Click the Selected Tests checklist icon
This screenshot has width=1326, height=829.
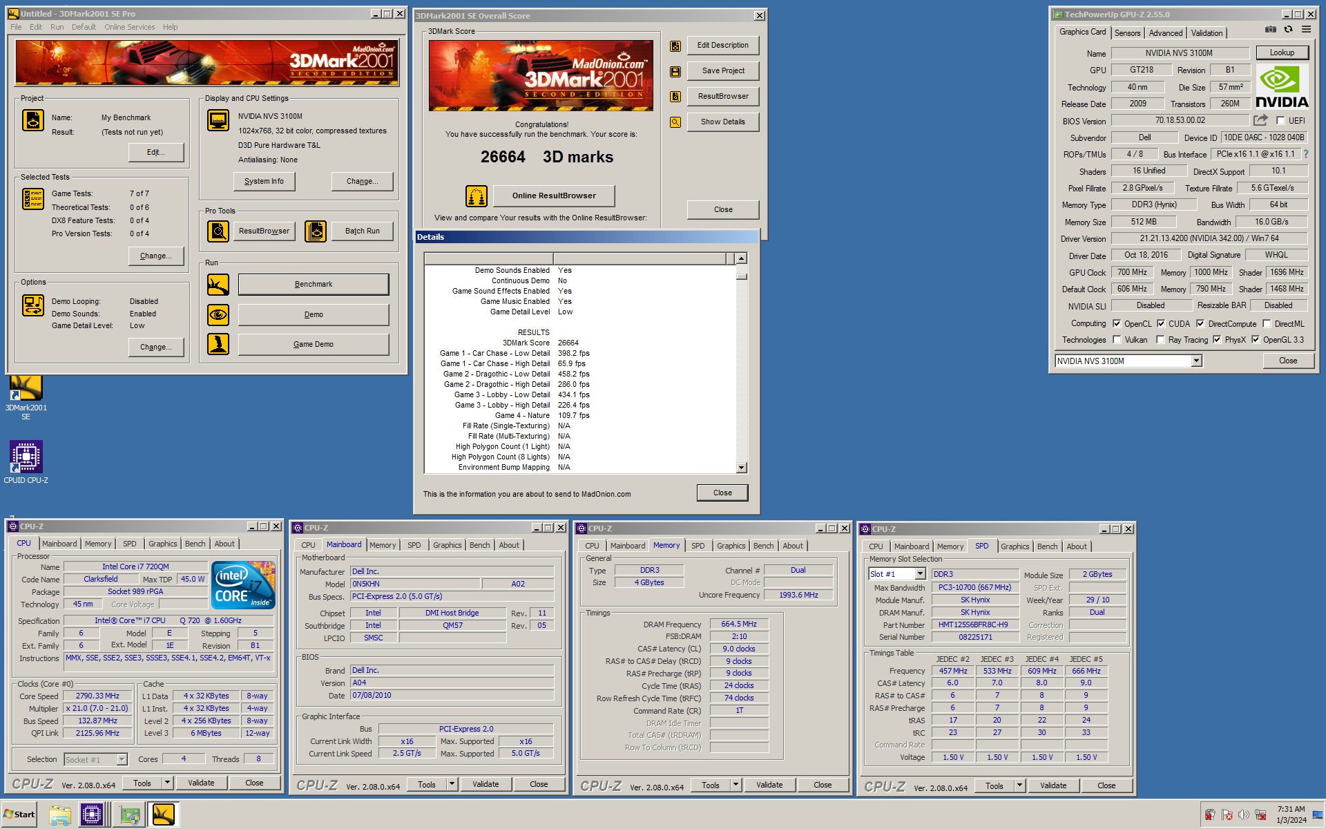pos(33,199)
